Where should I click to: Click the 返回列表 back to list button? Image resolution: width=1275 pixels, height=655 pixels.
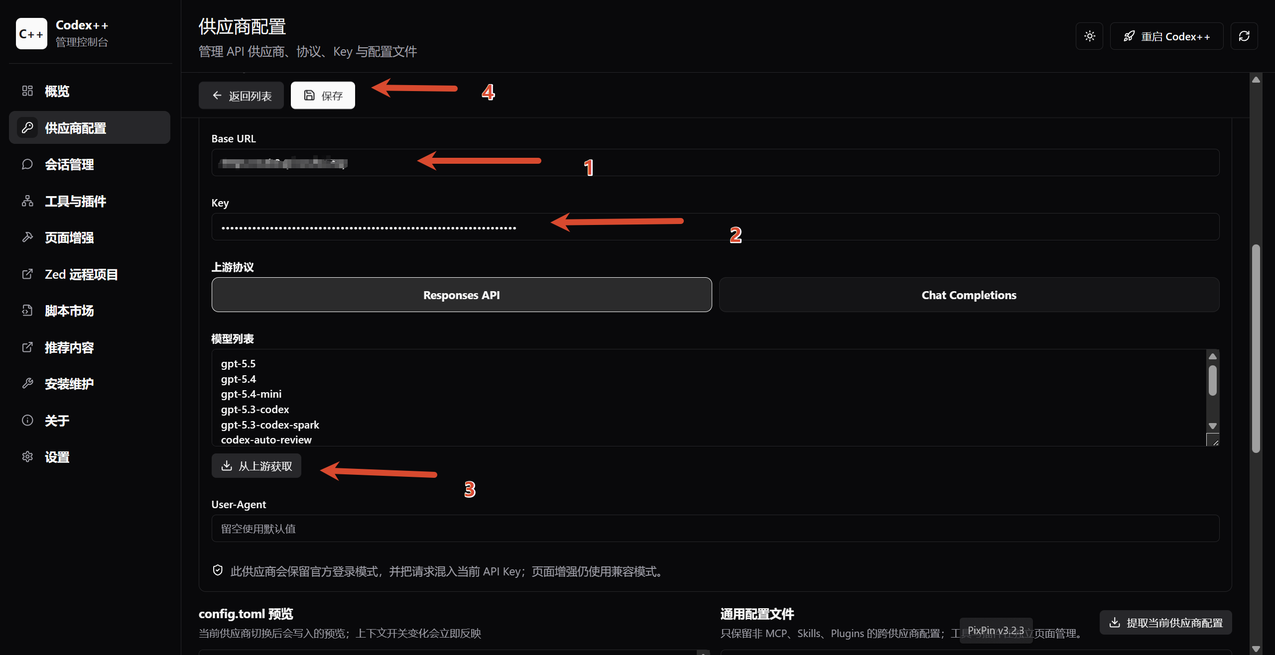coord(241,95)
